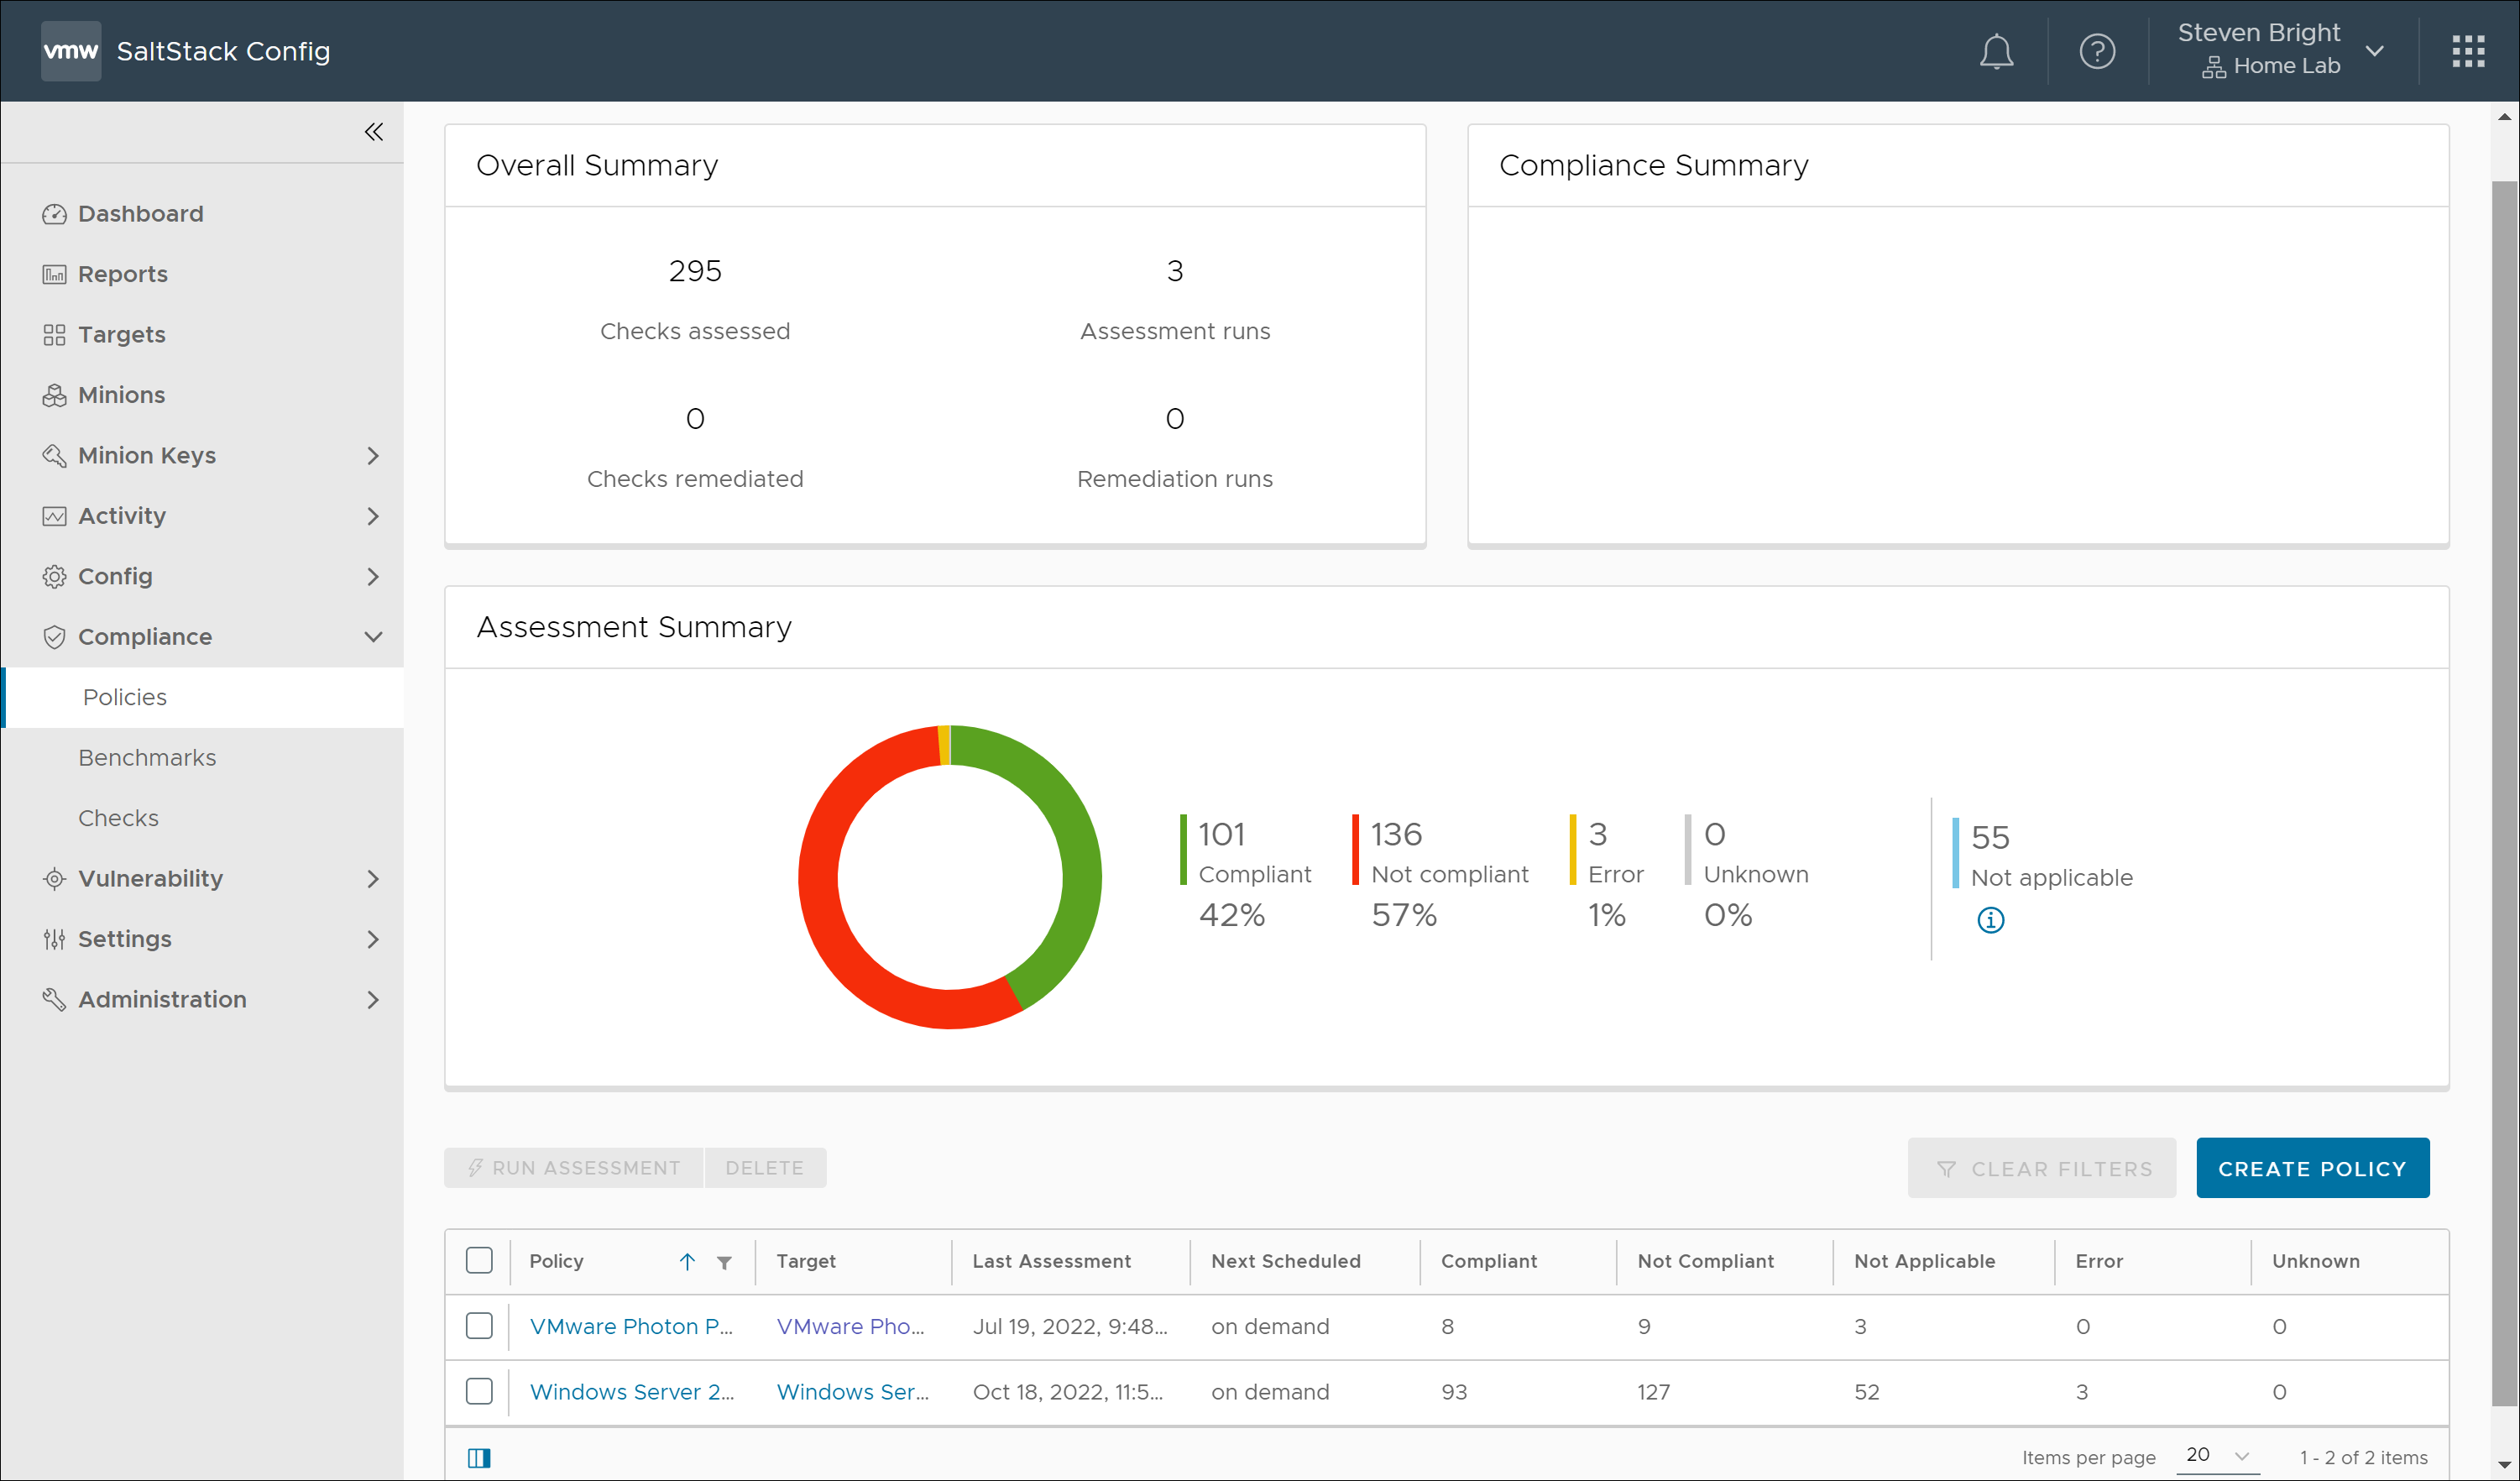2520x1481 pixels.
Task: Open items per page dropdown
Action: 2217,1456
